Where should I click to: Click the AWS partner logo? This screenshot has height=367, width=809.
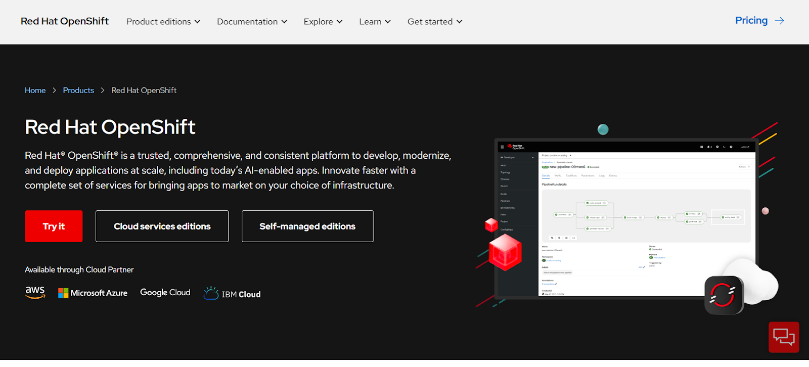tap(35, 293)
